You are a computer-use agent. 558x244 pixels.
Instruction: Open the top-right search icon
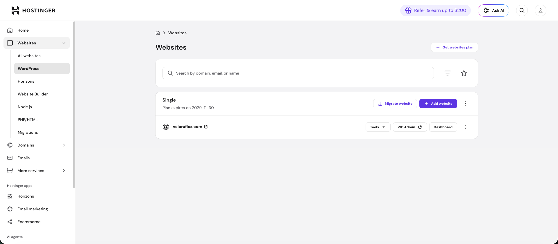click(522, 10)
